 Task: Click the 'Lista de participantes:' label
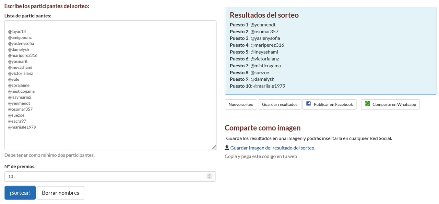click(28, 15)
